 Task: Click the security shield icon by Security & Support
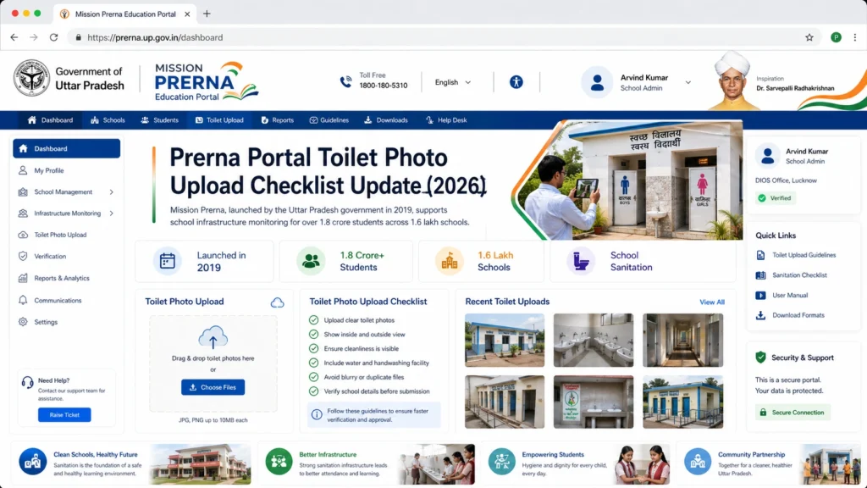pos(761,358)
